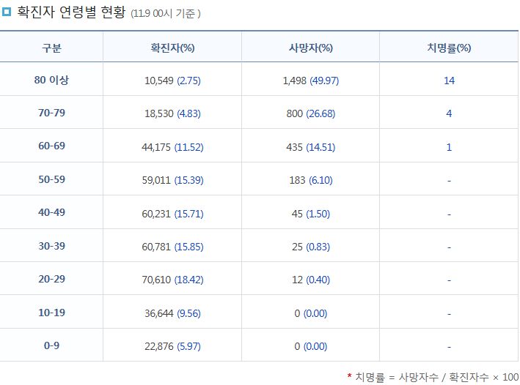The image size is (520, 385).
Task: Click '0 (0.00)' in the 10-19 row
Action: (311, 313)
